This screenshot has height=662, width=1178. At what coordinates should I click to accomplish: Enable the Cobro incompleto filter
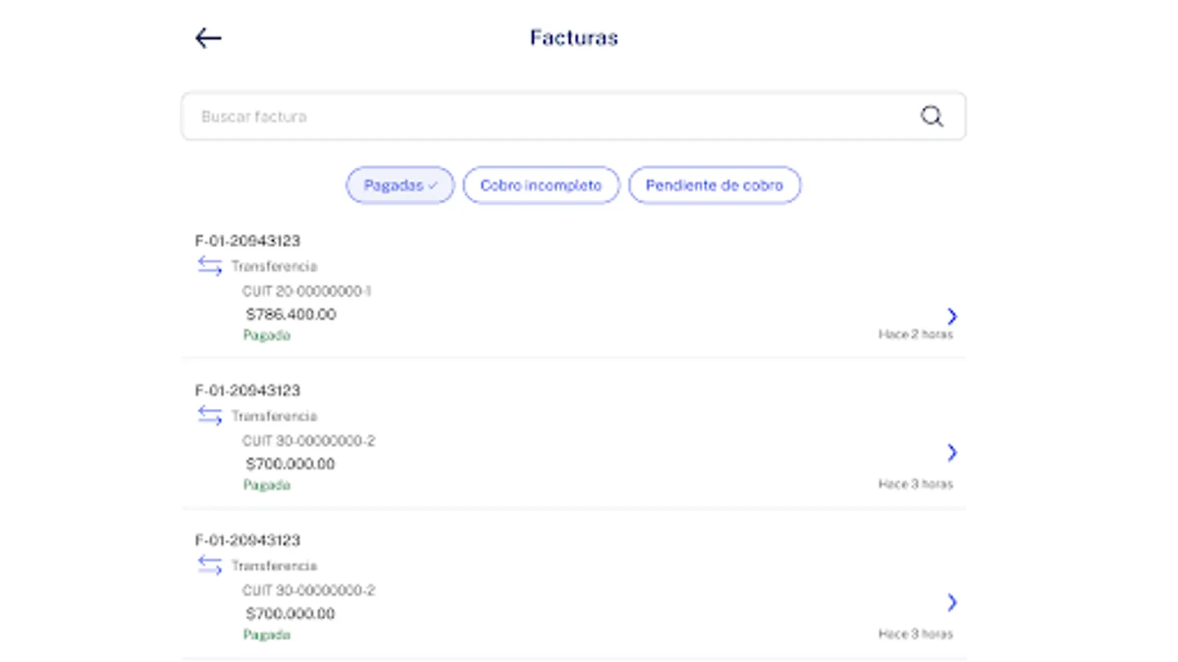click(x=541, y=185)
